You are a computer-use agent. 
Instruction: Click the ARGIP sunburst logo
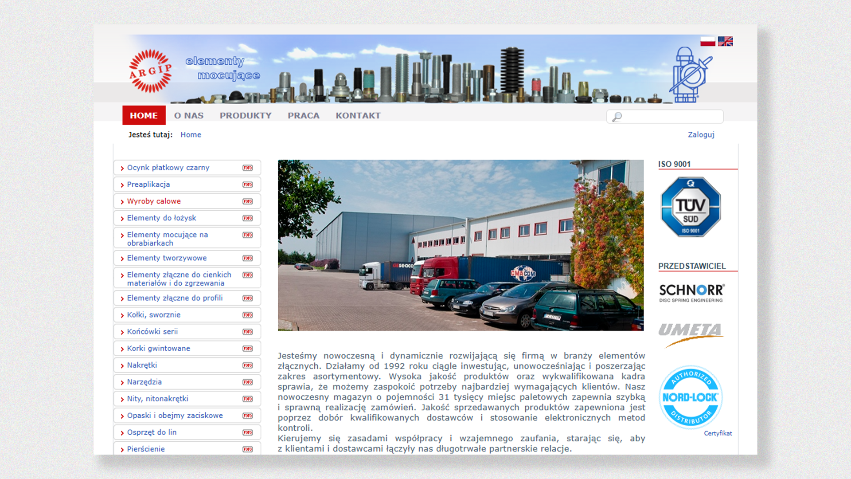point(150,71)
